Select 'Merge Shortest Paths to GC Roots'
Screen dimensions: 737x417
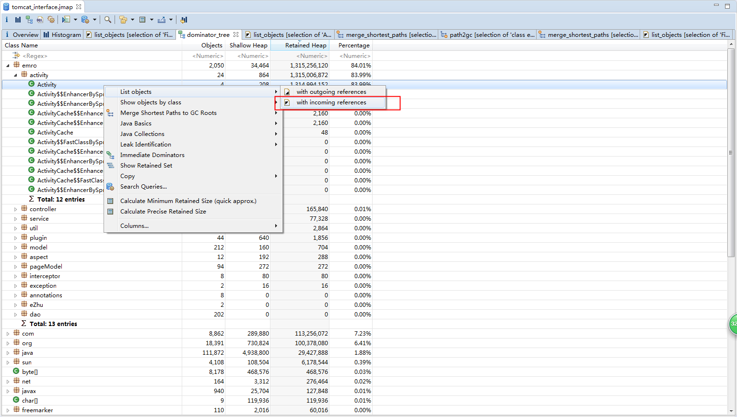tap(168, 113)
